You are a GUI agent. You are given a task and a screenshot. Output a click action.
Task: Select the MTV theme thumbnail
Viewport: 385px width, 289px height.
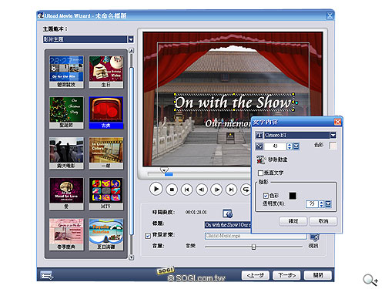click(x=106, y=193)
